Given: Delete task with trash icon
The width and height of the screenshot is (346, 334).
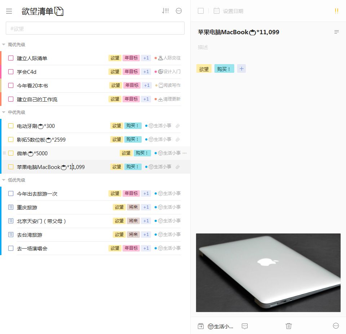Looking at the screenshot, I should (289, 326).
